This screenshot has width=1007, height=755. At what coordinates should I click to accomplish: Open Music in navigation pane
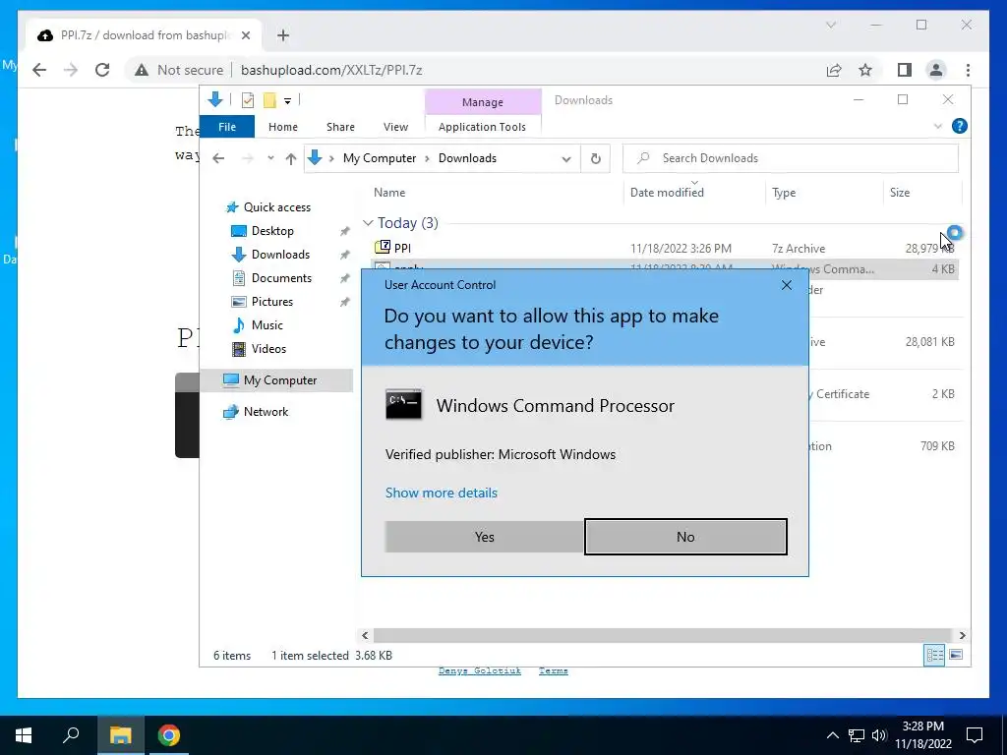pos(267,325)
